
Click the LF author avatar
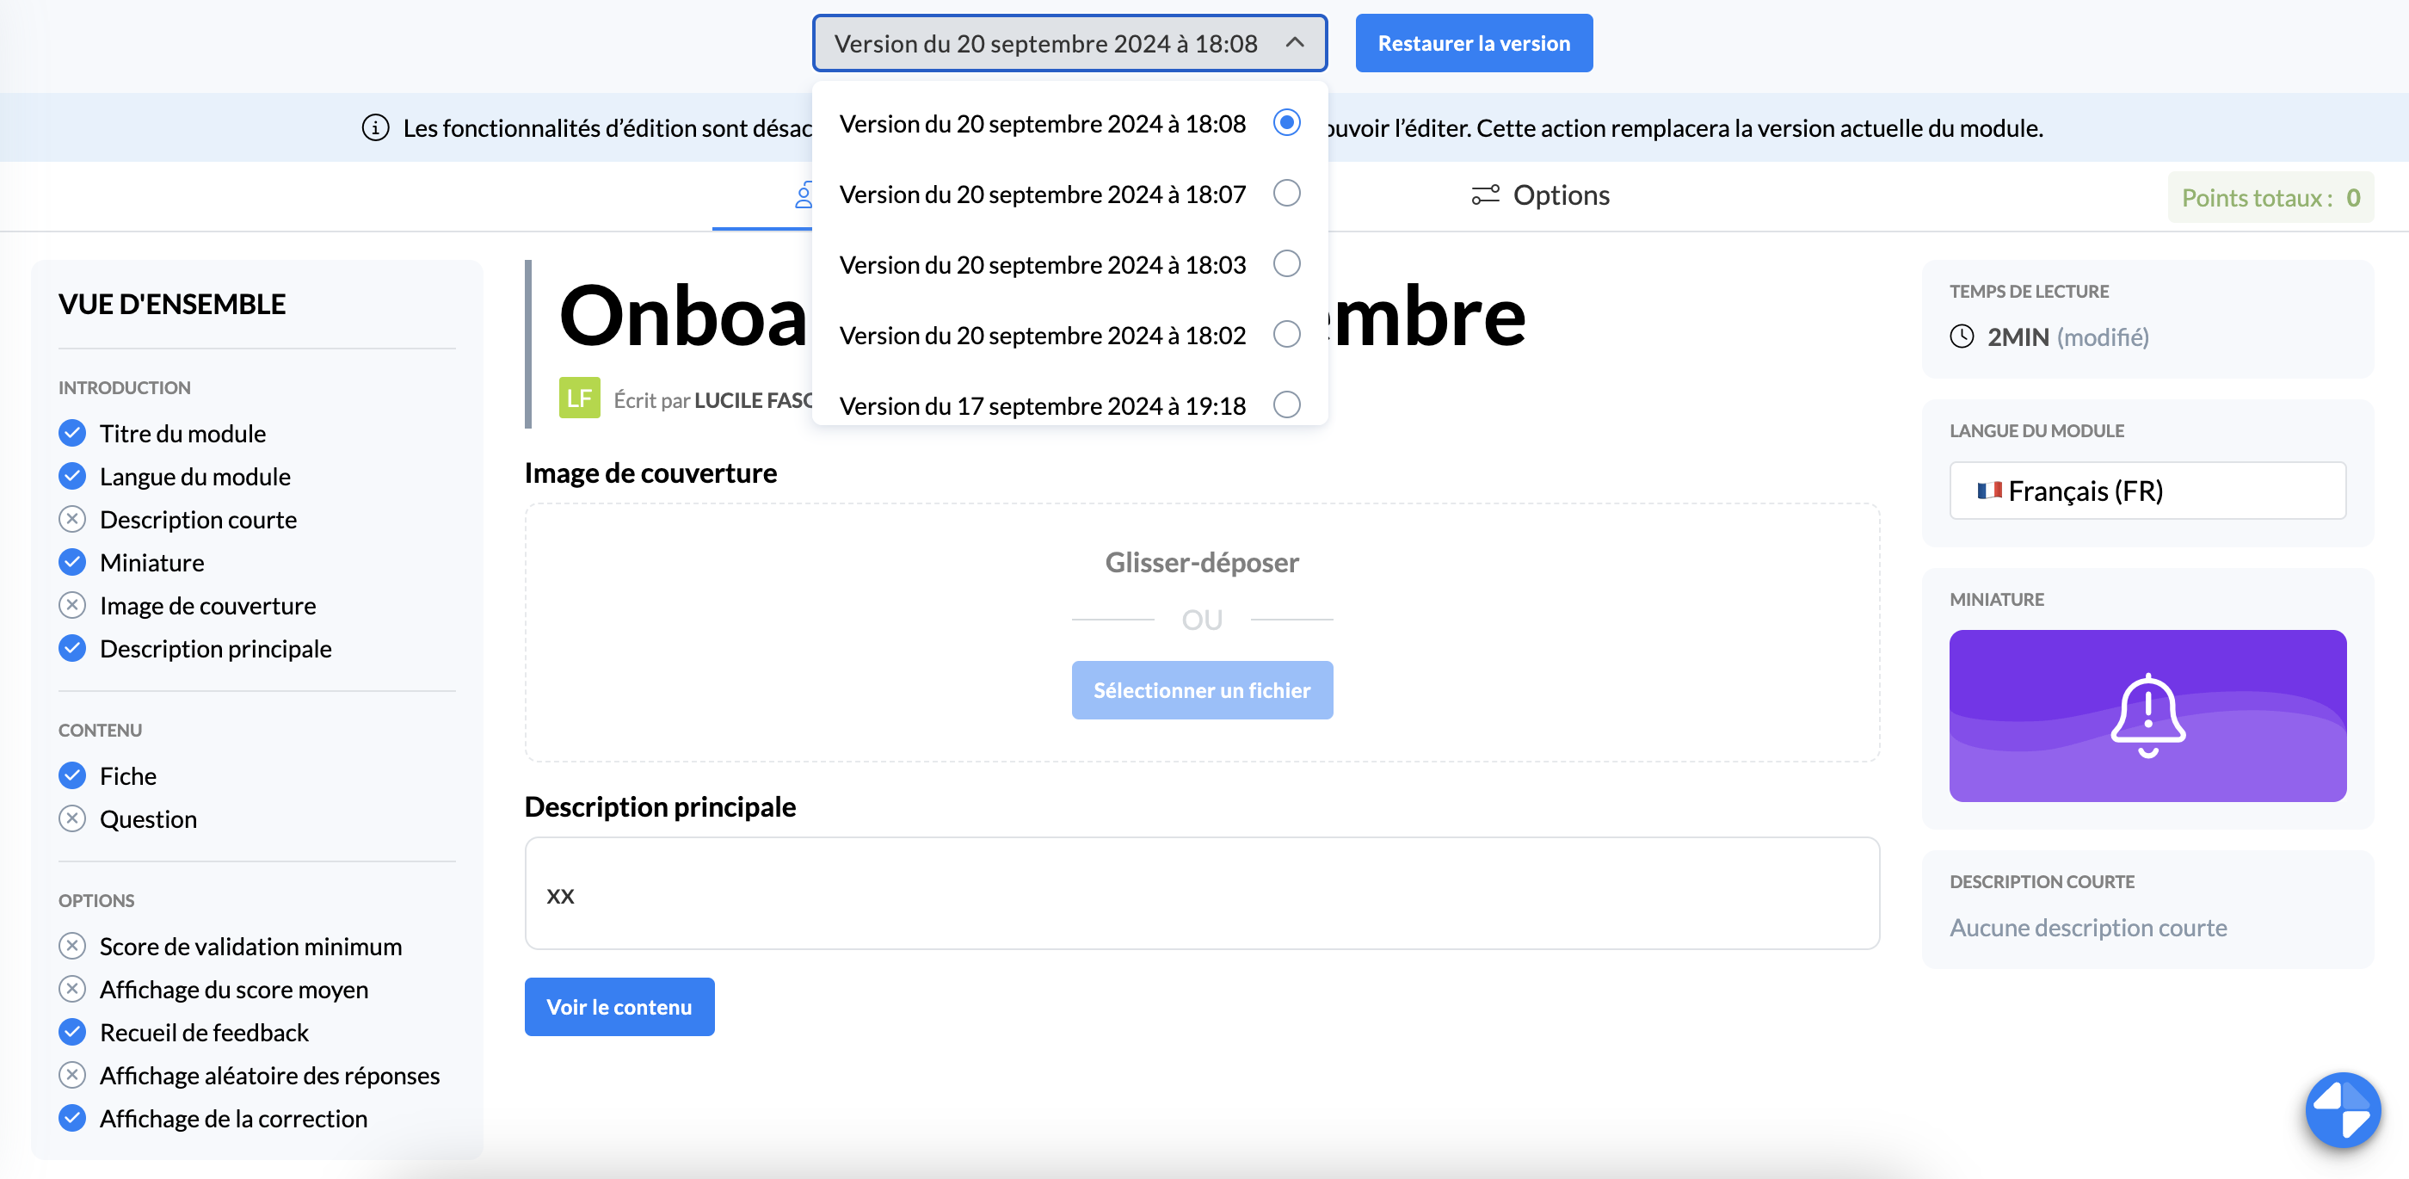click(x=579, y=398)
